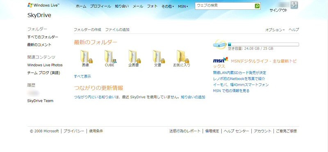Go to ホーム in top navigation
This screenshot has height=152, width=328.
[81, 7]
